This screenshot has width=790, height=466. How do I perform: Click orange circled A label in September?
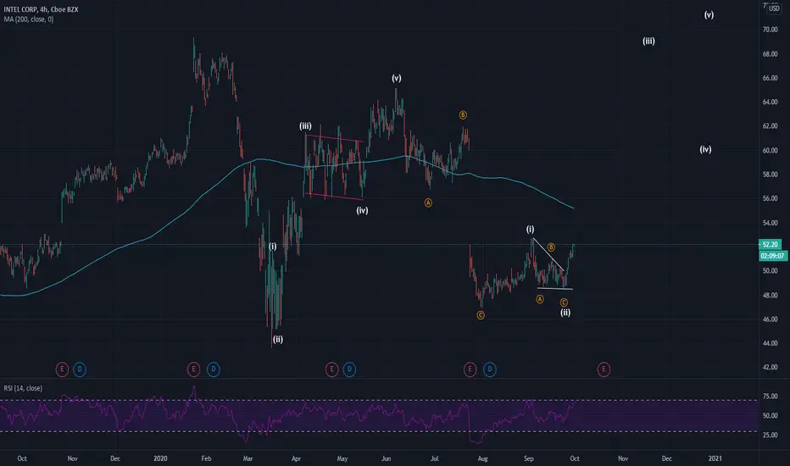coord(540,299)
